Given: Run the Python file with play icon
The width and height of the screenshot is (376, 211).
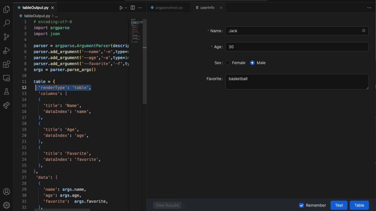Looking at the screenshot, I should (121, 8).
